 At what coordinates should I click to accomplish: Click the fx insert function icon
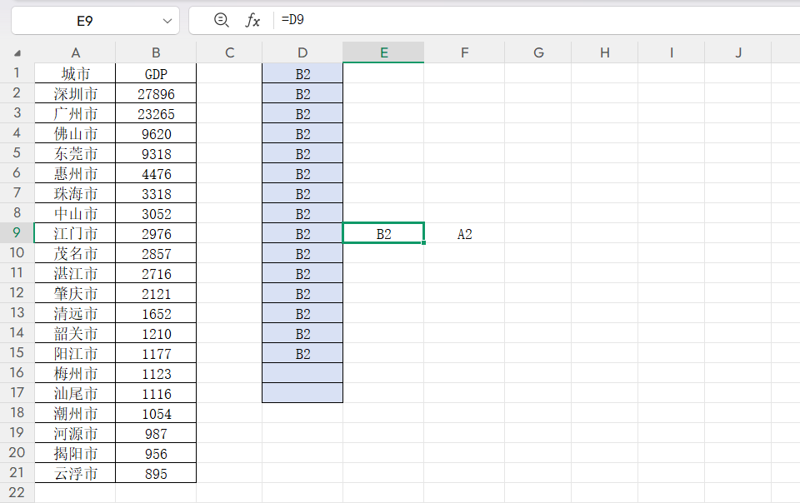tap(252, 20)
